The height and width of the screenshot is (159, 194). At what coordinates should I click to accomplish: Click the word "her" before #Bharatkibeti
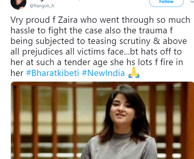(x=17, y=73)
